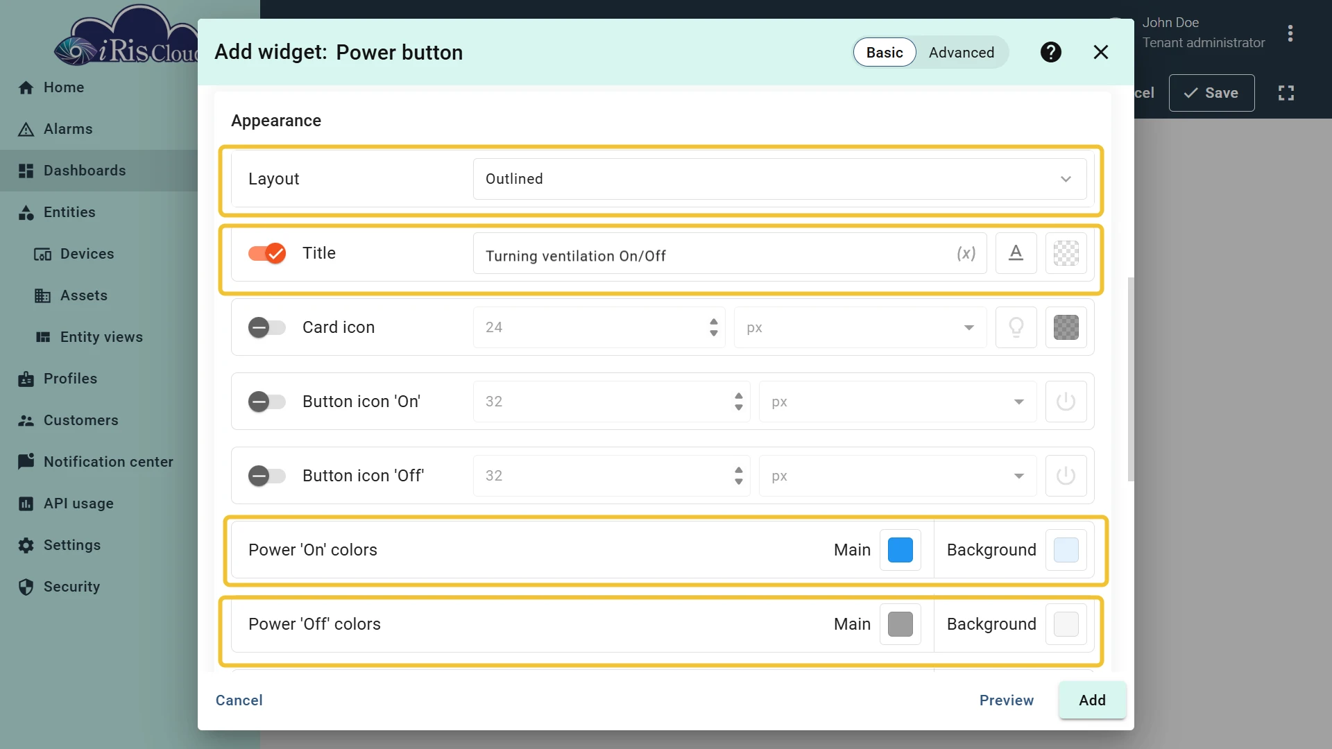Open the help question mark icon
1332x749 pixels.
point(1050,52)
